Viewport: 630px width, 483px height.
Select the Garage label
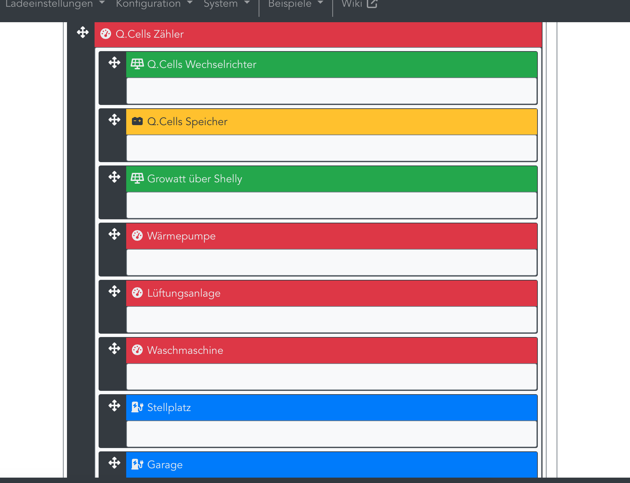tap(165, 465)
